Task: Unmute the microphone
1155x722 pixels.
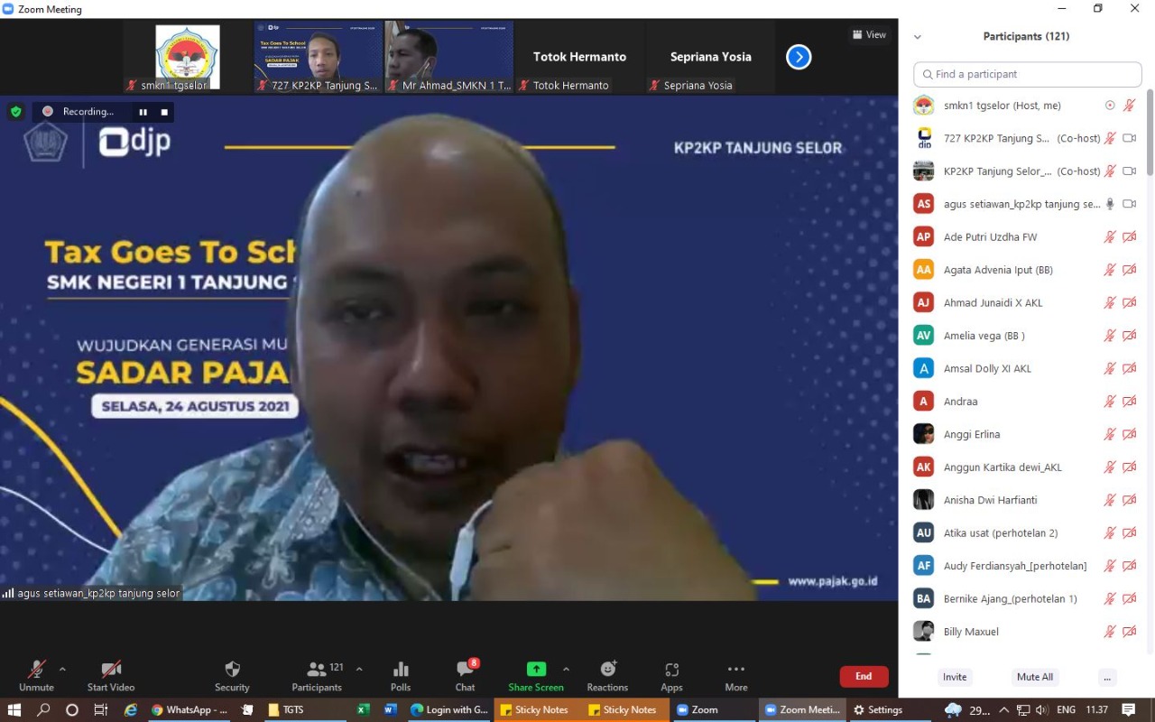Action: pyautogui.click(x=36, y=670)
